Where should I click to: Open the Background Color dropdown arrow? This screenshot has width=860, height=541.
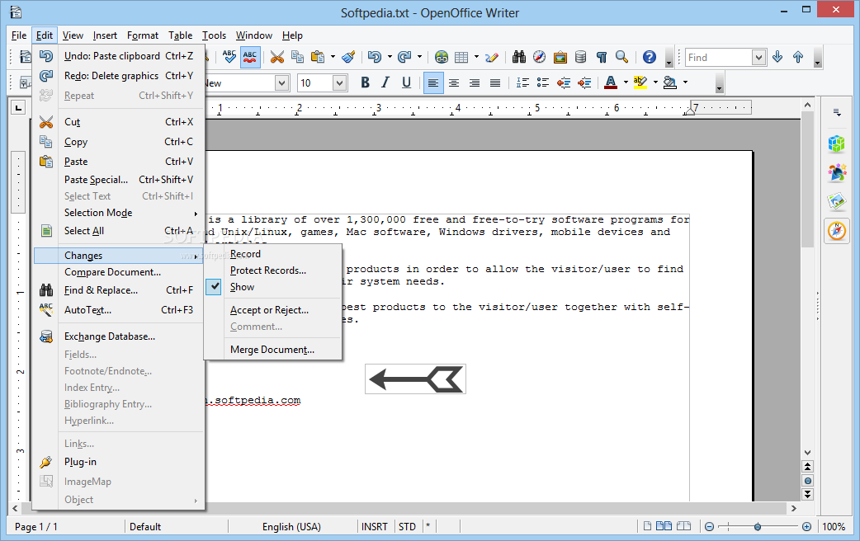click(x=685, y=82)
